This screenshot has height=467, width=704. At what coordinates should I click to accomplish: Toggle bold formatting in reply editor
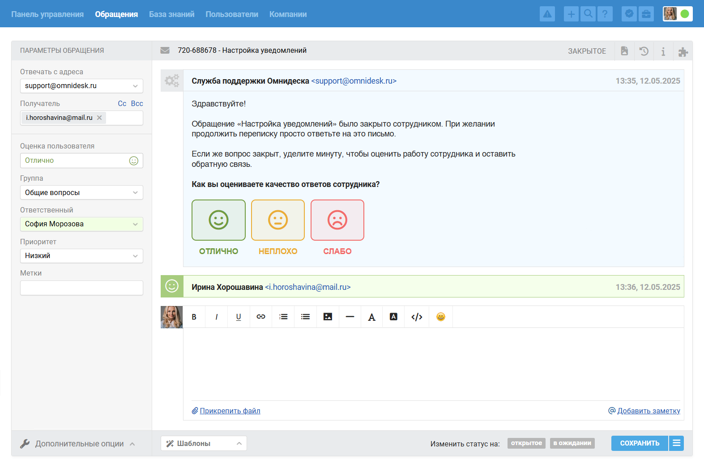click(194, 317)
